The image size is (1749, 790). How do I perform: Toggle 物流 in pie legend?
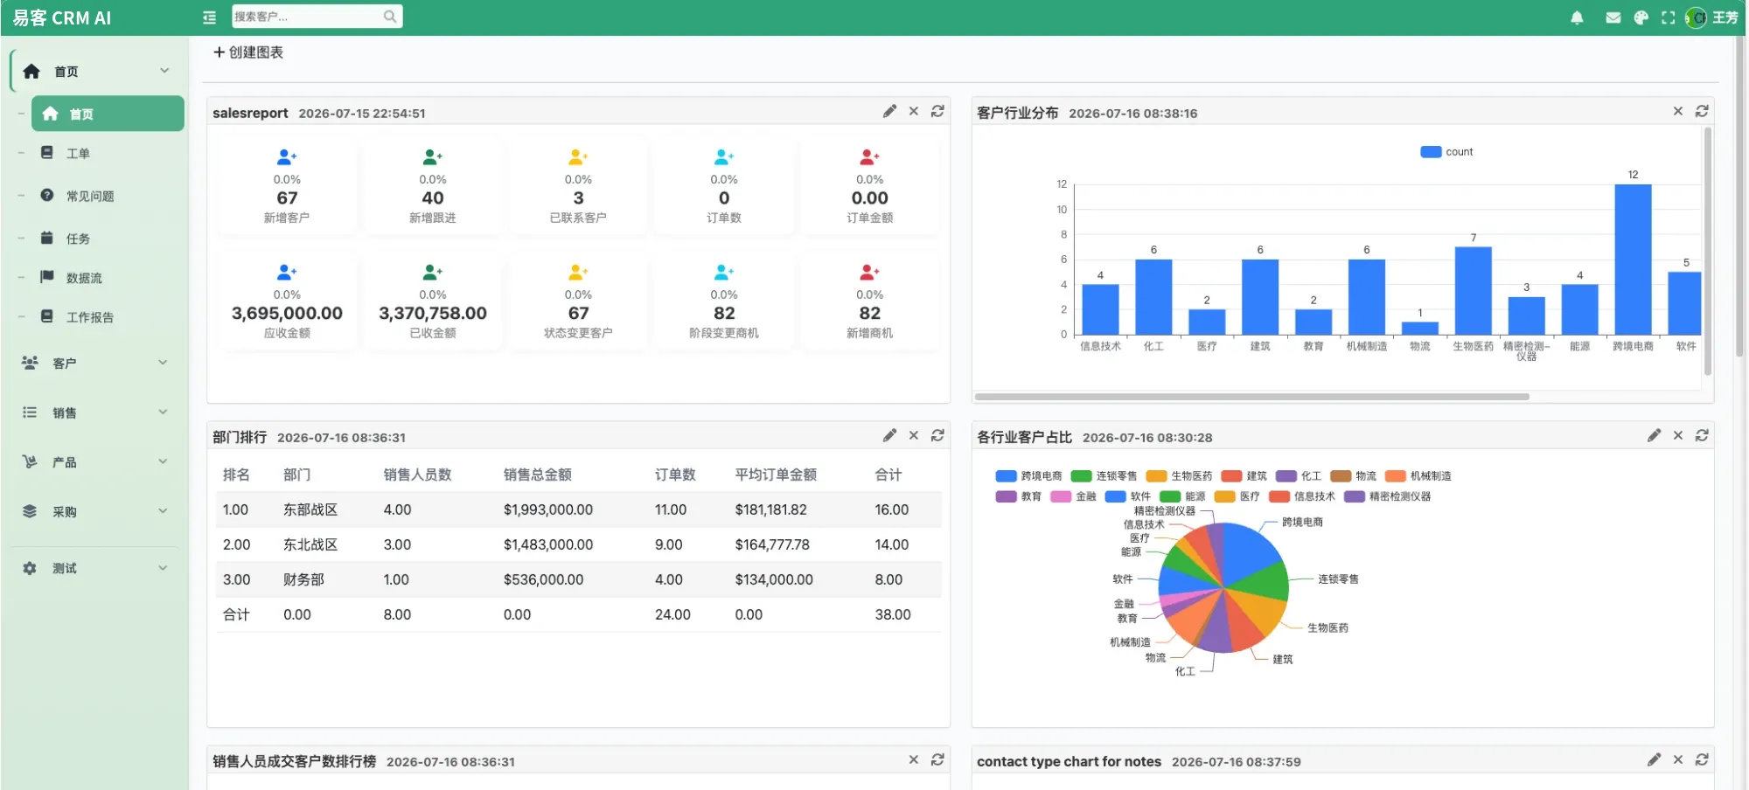pyautogui.click(x=1353, y=476)
